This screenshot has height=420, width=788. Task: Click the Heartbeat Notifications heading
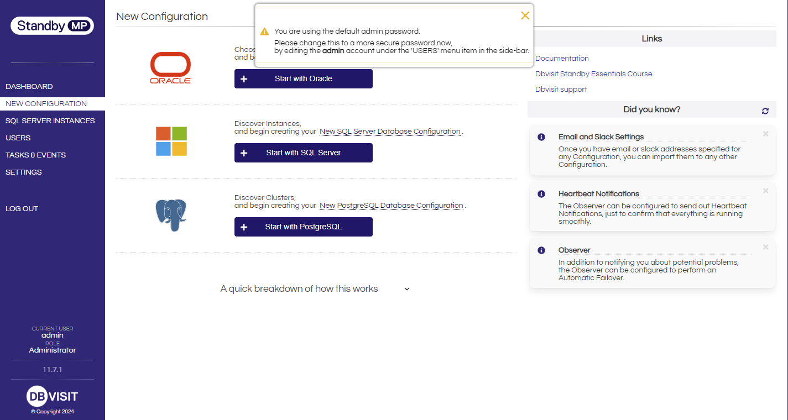click(599, 194)
